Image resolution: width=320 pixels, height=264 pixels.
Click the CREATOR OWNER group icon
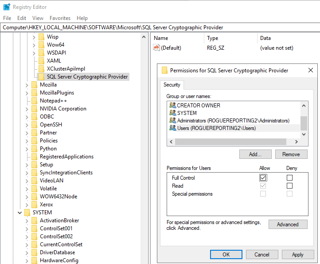(173, 105)
